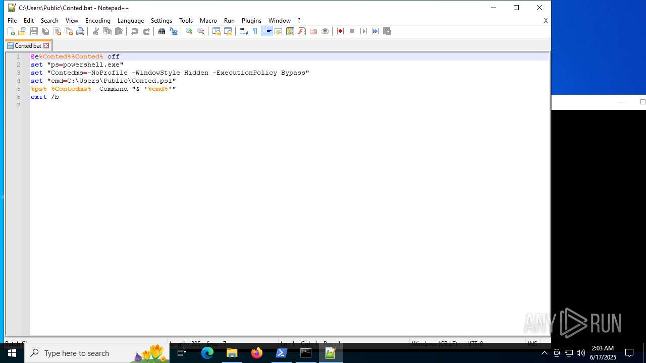The height and width of the screenshot is (363, 646).
Task: Show the Document Map panel
Action: pyautogui.click(x=290, y=31)
